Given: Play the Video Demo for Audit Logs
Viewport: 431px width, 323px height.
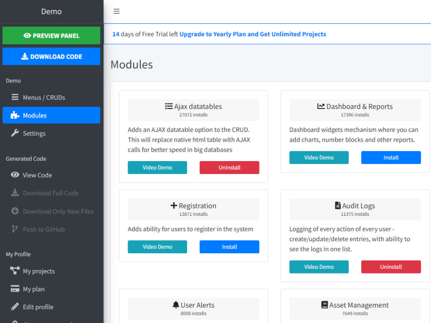Looking at the screenshot, I should click(x=319, y=267).
